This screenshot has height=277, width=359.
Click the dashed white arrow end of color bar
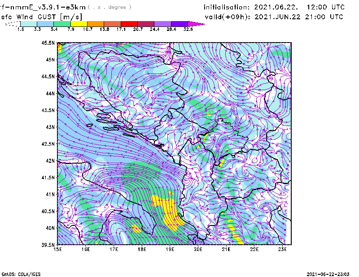[x=13, y=24]
